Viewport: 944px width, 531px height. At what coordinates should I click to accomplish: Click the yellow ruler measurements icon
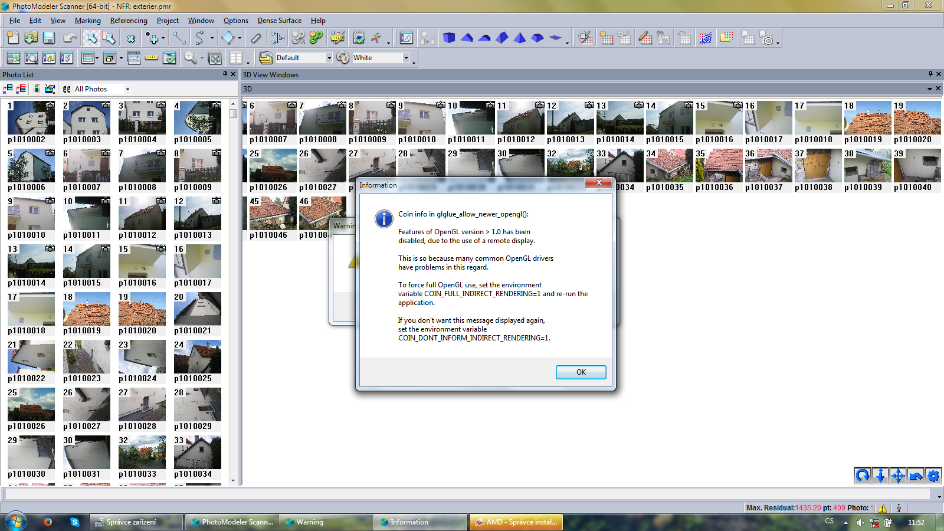[152, 58]
